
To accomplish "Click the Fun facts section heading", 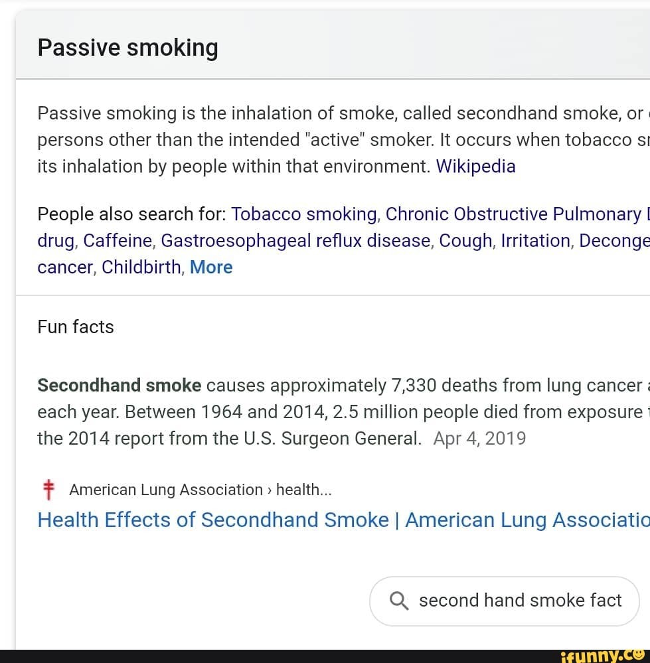I will tap(75, 327).
